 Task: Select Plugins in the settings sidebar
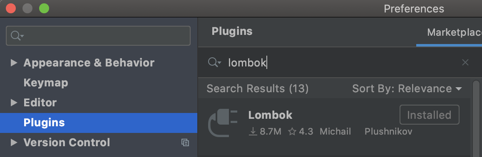pos(99,123)
